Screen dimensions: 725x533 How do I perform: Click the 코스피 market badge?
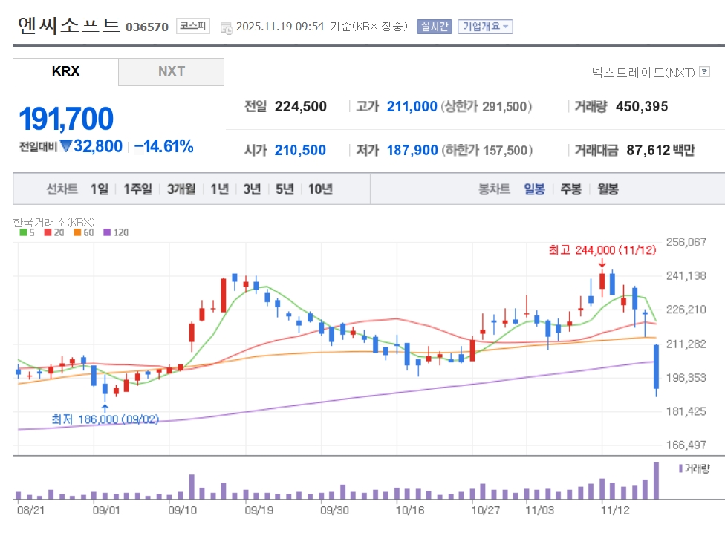pyautogui.click(x=193, y=27)
